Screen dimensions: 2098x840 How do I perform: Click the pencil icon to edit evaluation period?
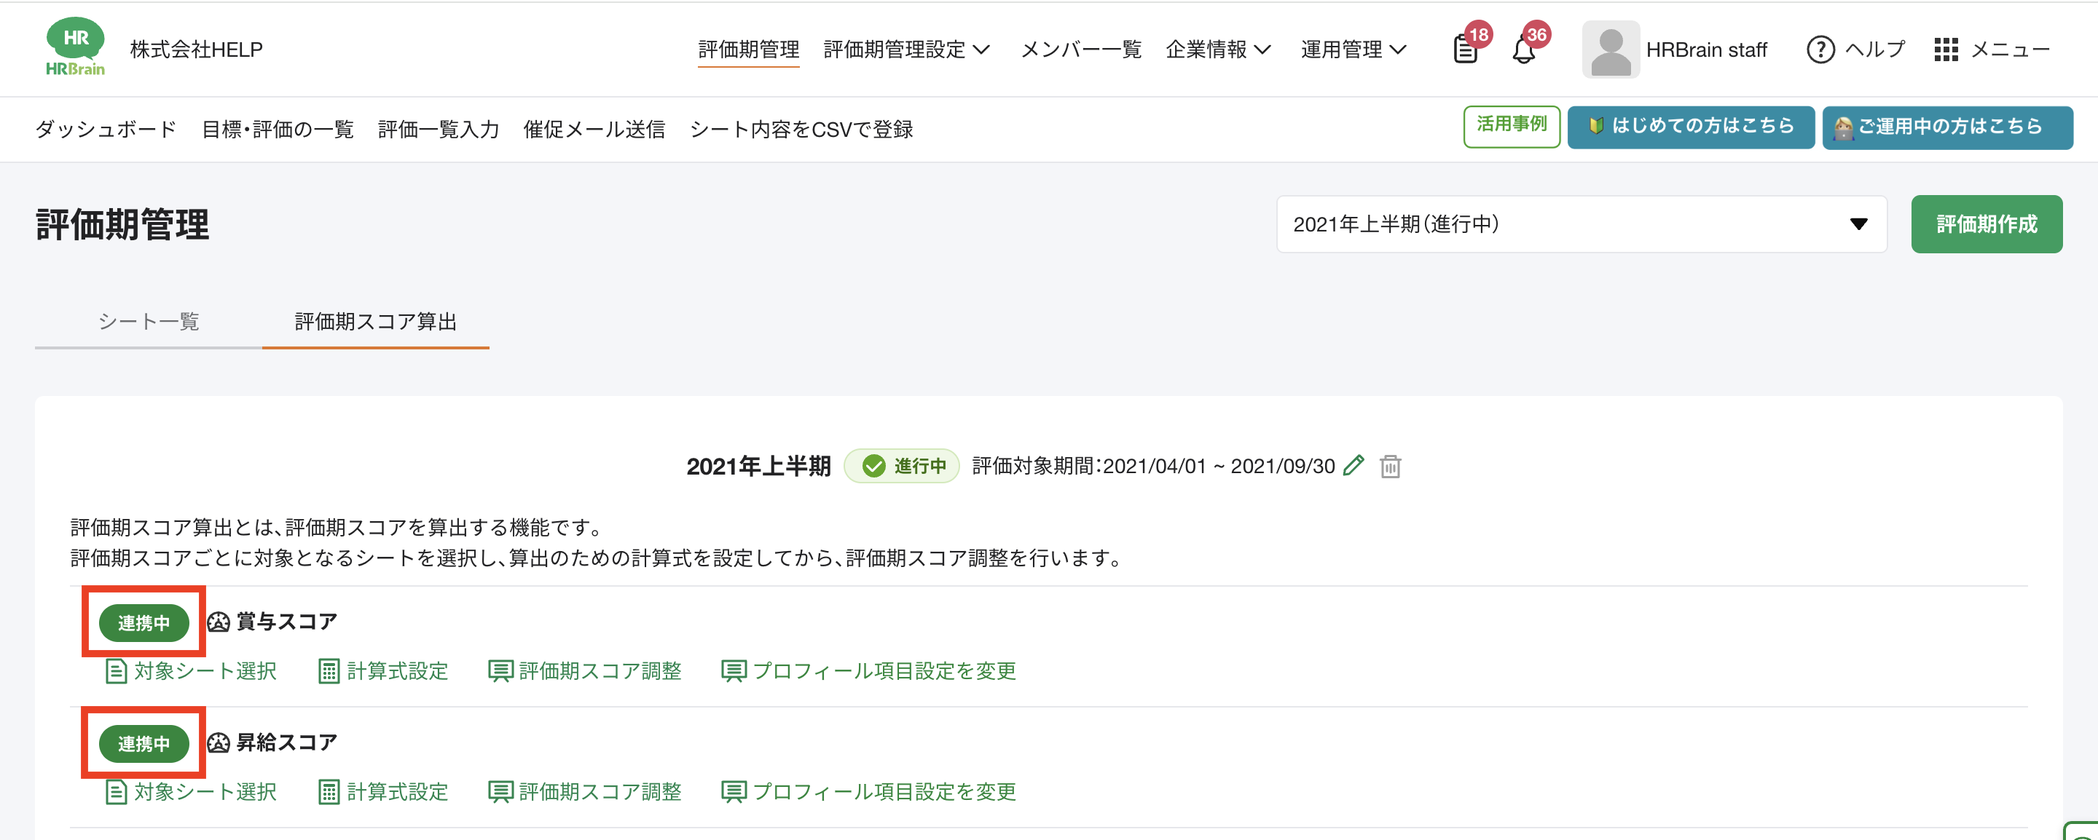(1354, 466)
